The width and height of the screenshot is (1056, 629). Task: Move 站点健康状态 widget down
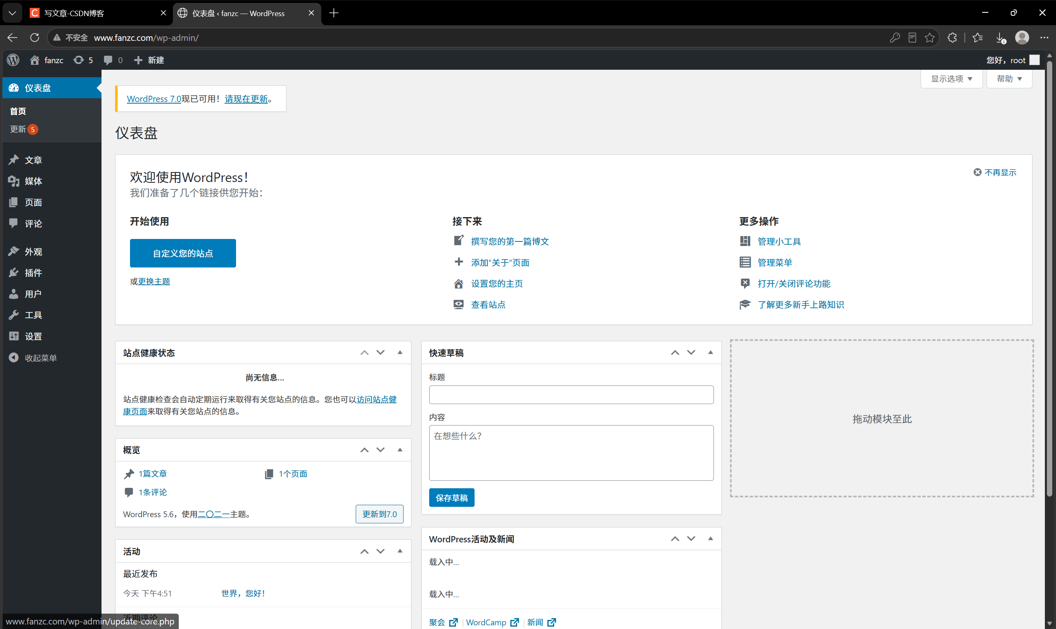coord(380,352)
